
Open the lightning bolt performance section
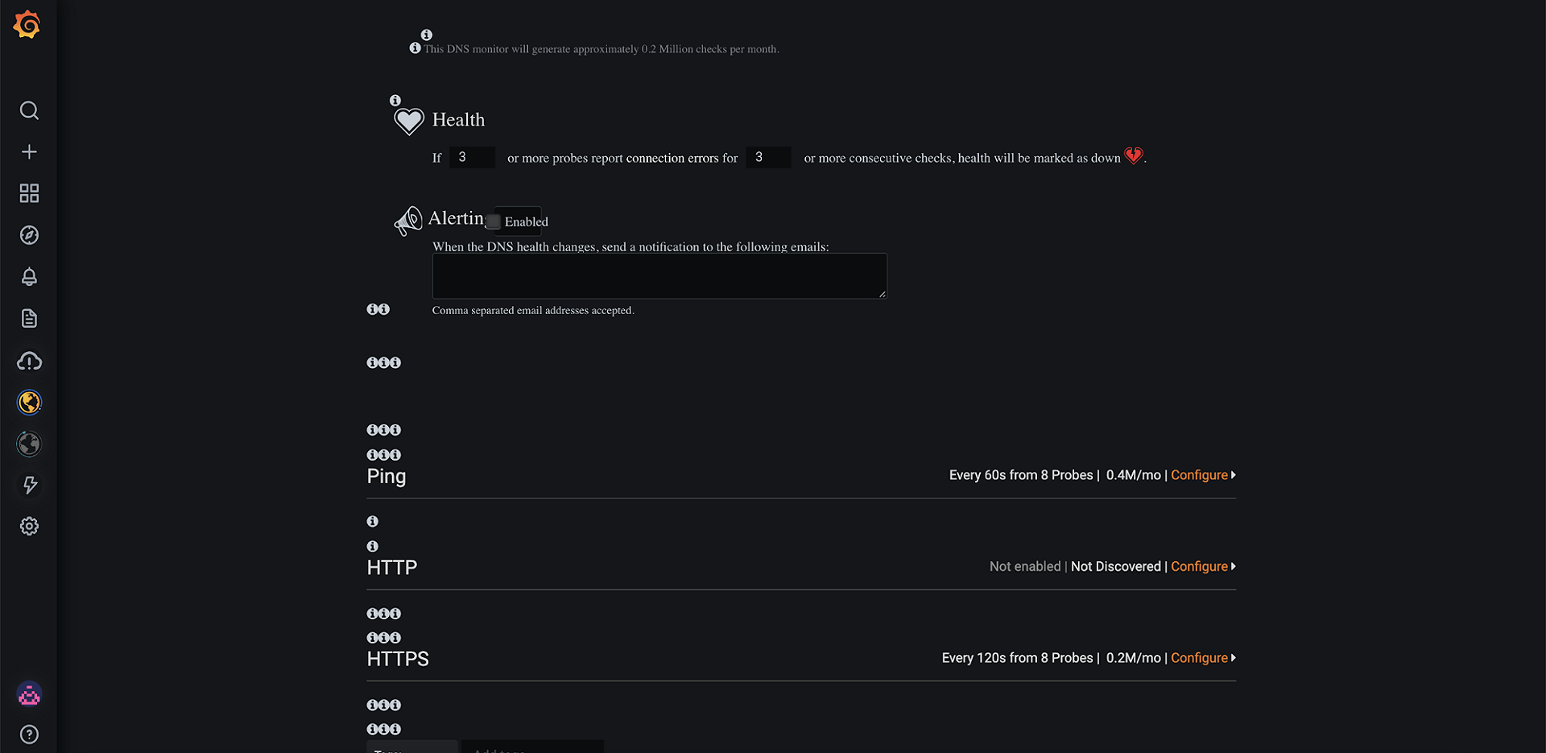point(29,485)
